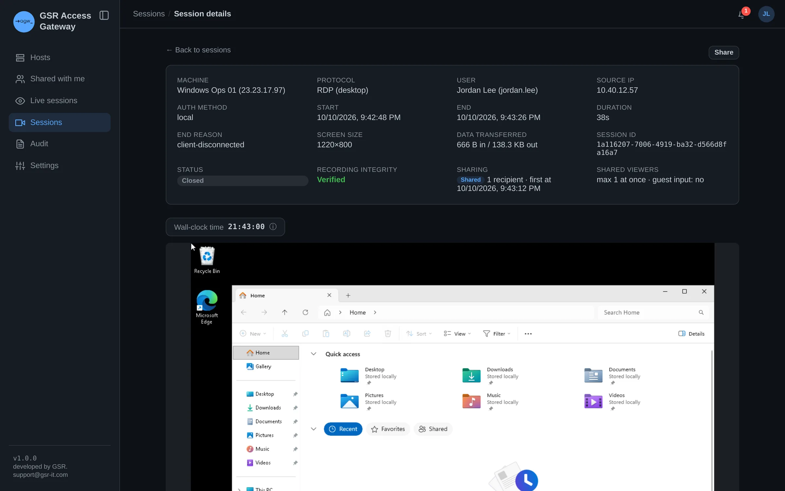Collapse the Recent files section chevron
Screen dimensions: 785x491
313,429
